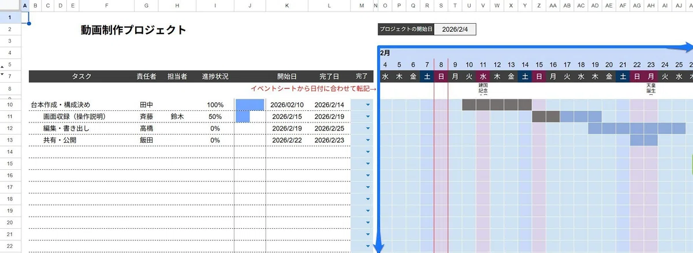Open the 完了 dropdown in row 19
The width and height of the screenshot is (693, 253).
368,211
